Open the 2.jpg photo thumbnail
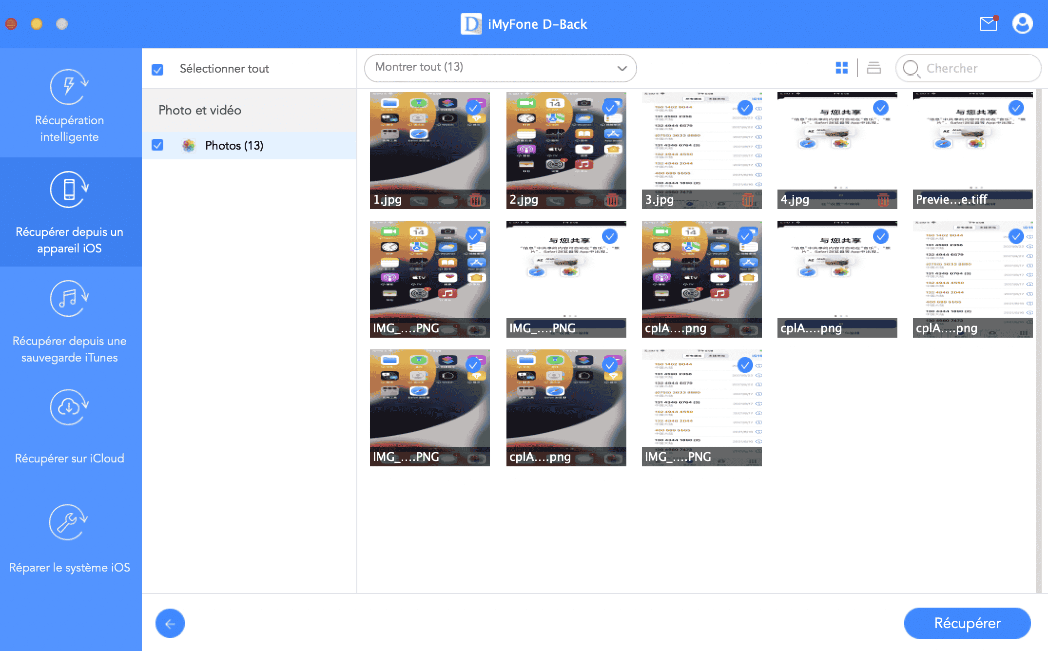 click(x=566, y=151)
